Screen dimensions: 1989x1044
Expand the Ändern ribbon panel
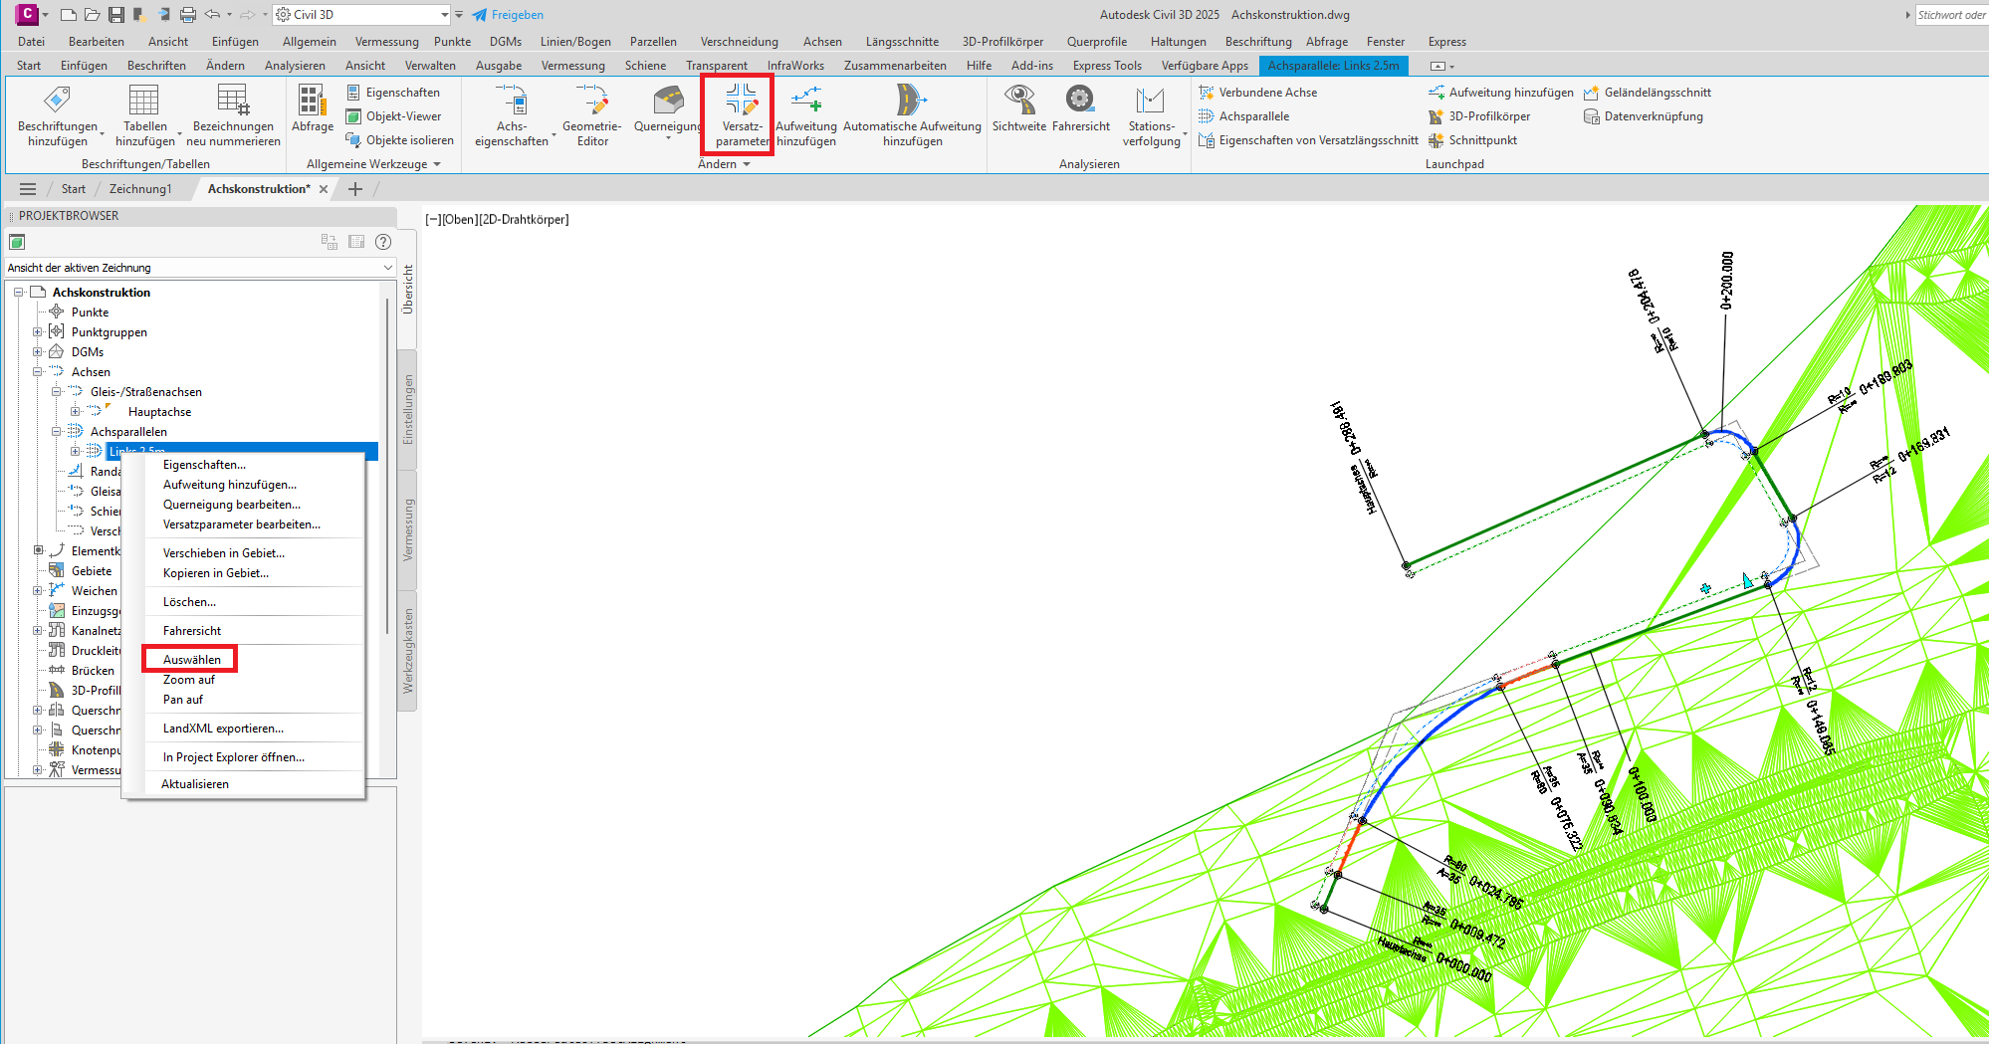tap(724, 164)
